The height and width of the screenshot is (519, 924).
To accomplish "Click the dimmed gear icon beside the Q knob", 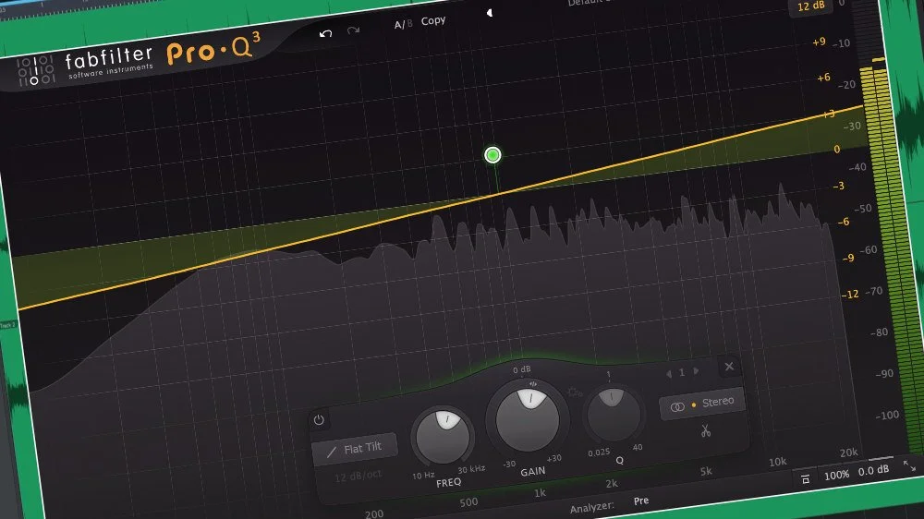I will click(x=575, y=392).
